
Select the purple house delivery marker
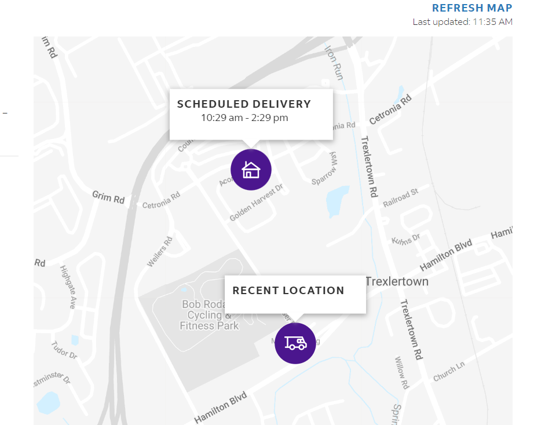pos(251,170)
